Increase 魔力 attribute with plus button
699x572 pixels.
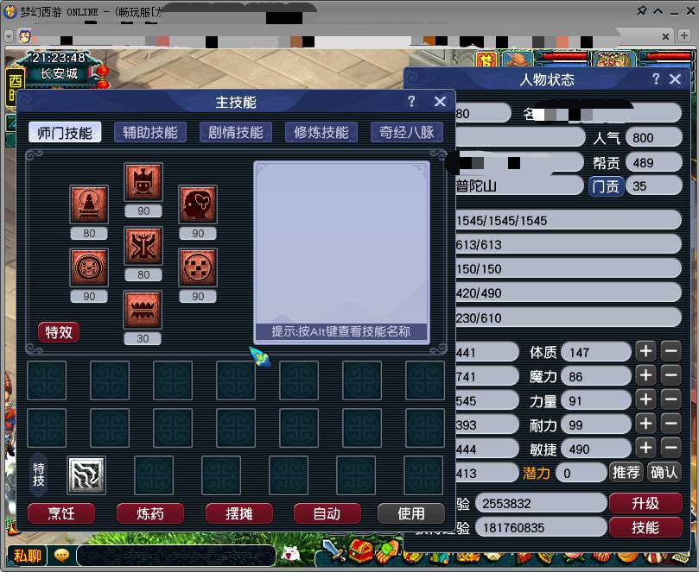pos(646,375)
